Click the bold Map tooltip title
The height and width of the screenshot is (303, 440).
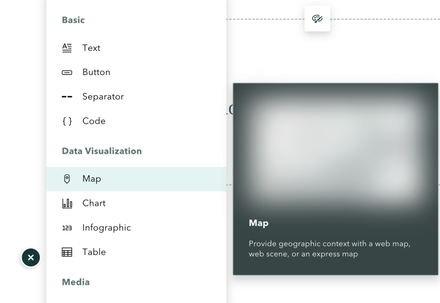[258, 223]
